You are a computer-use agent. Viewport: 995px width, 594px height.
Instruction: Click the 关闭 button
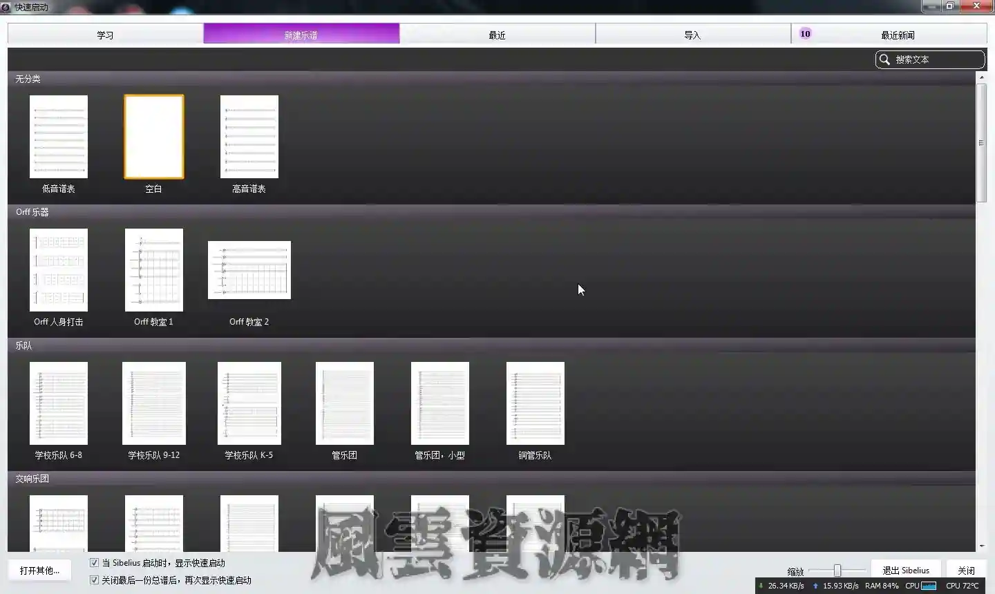point(966,570)
